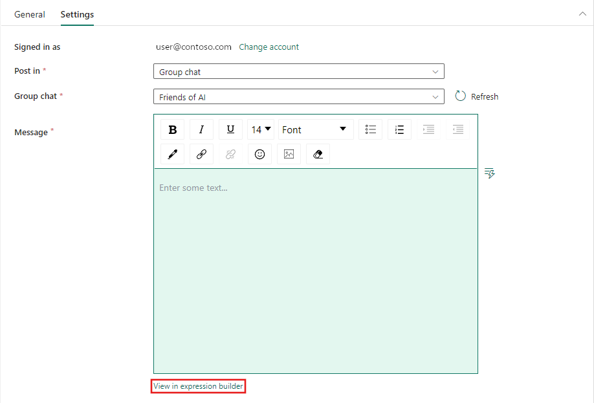Insert a bulleted list
The height and width of the screenshot is (403, 594).
[x=371, y=129]
